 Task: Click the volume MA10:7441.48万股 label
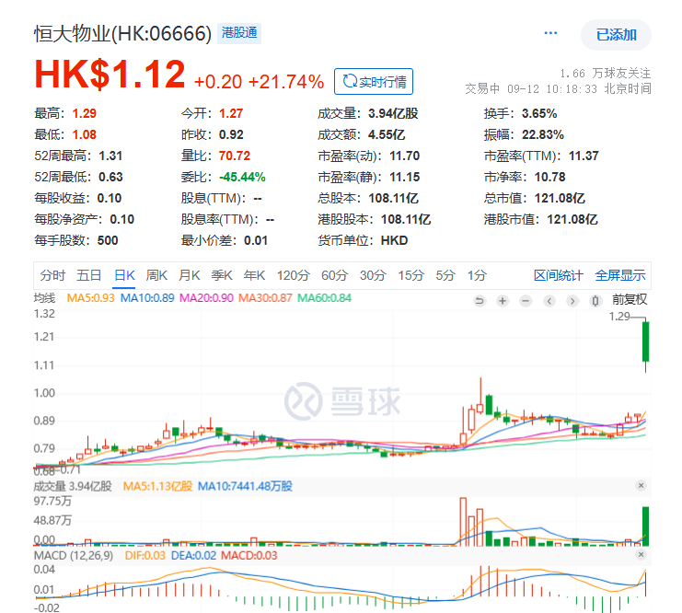(245, 486)
